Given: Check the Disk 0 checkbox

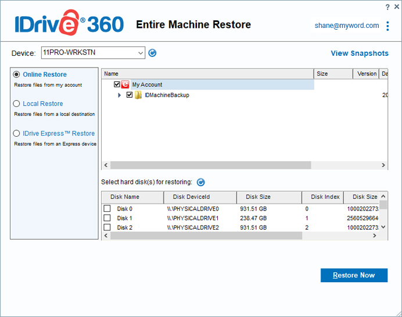Looking at the screenshot, I should (107, 209).
